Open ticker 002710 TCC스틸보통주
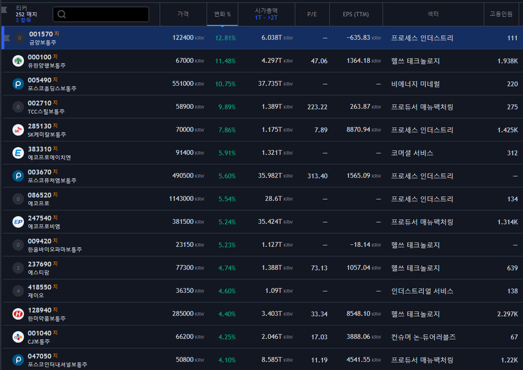The width and height of the screenshot is (523, 370). (46, 107)
